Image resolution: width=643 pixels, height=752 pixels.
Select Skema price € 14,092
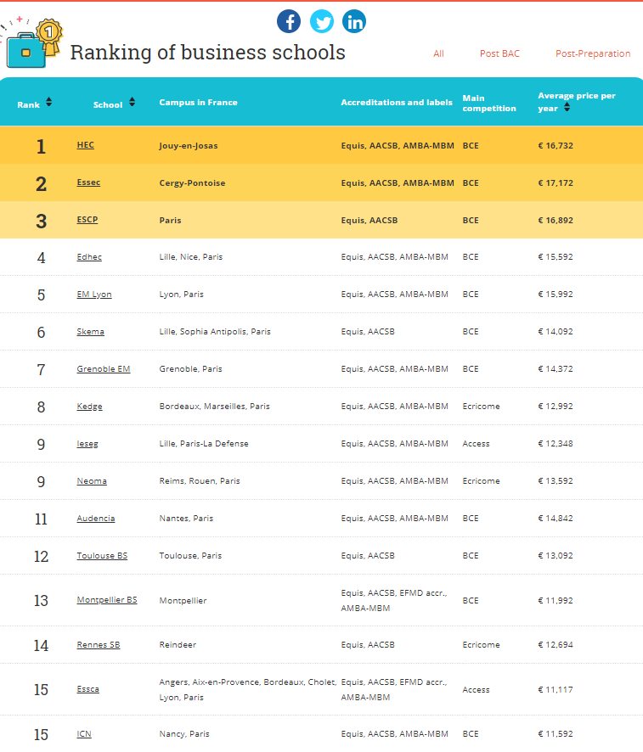click(556, 332)
